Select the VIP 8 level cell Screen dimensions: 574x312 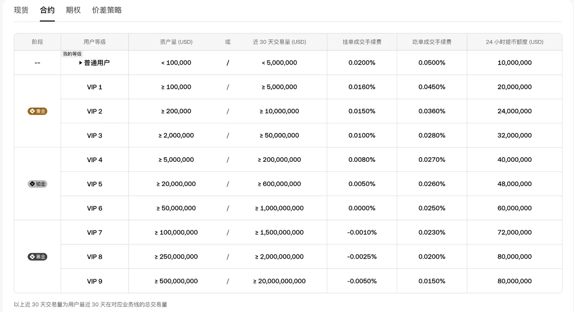click(95, 257)
